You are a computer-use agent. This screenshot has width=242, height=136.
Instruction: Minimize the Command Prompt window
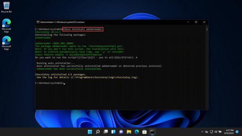pyautogui.click(x=188, y=22)
